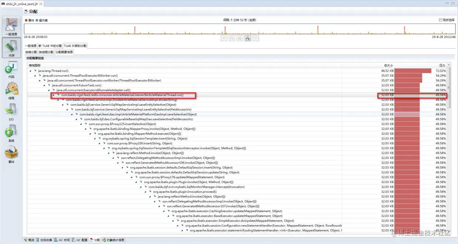Collapse the DivideArticleMaterialServiceImpl.divide node
Viewport: 458px width, 244px height.
click(x=58, y=100)
